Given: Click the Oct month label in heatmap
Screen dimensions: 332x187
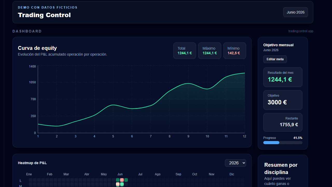Looking at the screenshot, I should (195, 174).
